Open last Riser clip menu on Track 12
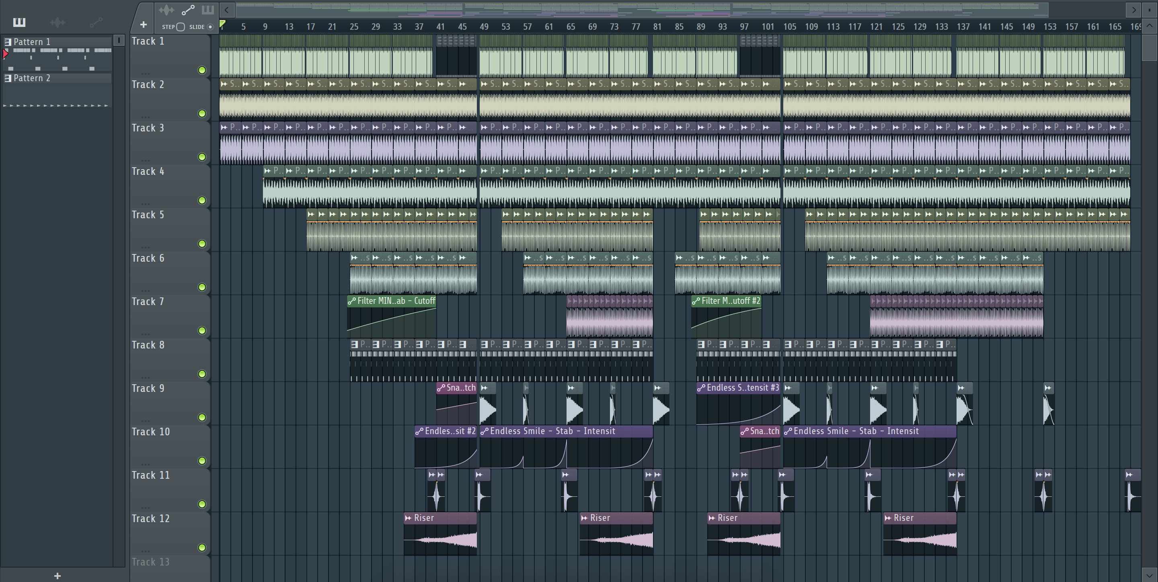The image size is (1158, 582). 888,518
